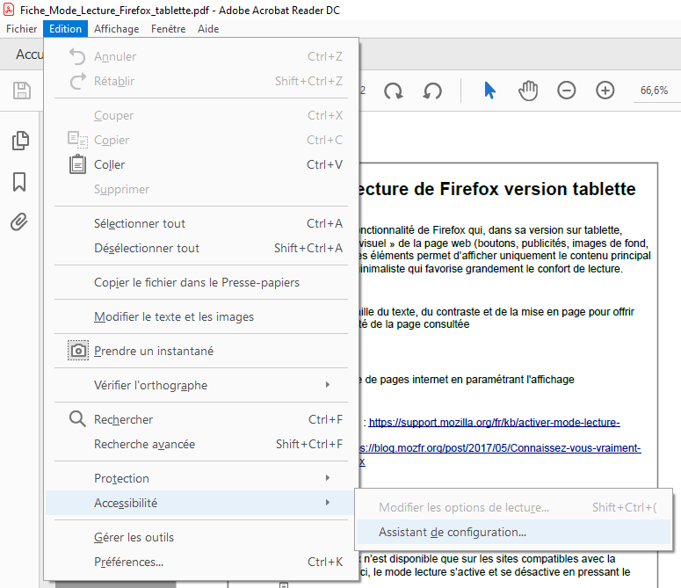
Task: Choose Assistant de configuration
Action: tap(453, 532)
